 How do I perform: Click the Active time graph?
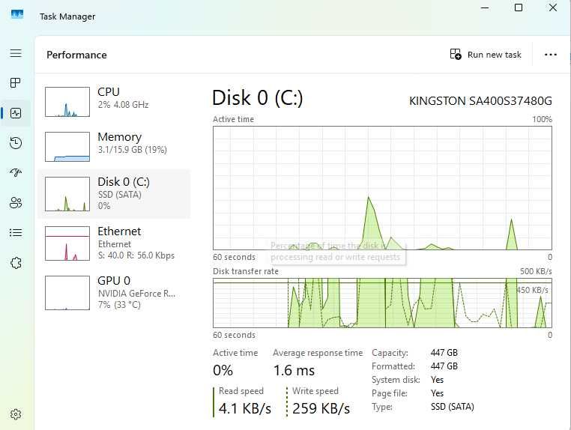382,188
